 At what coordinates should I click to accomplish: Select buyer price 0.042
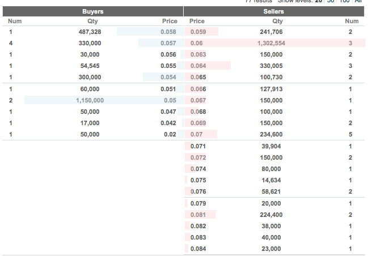pyautogui.click(x=168, y=123)
